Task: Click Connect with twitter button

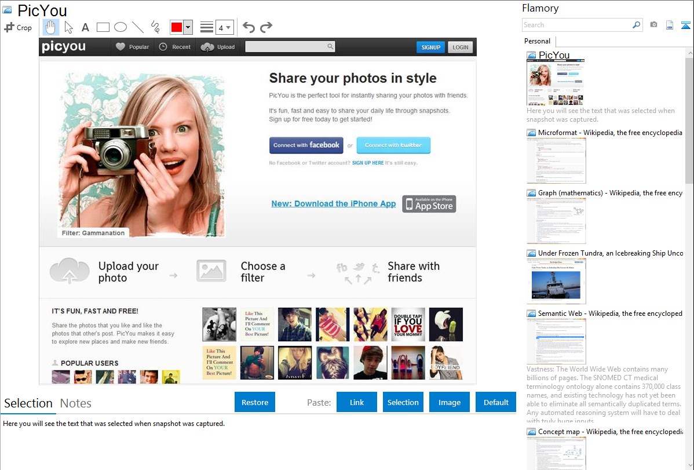Action: coord(393,145)
